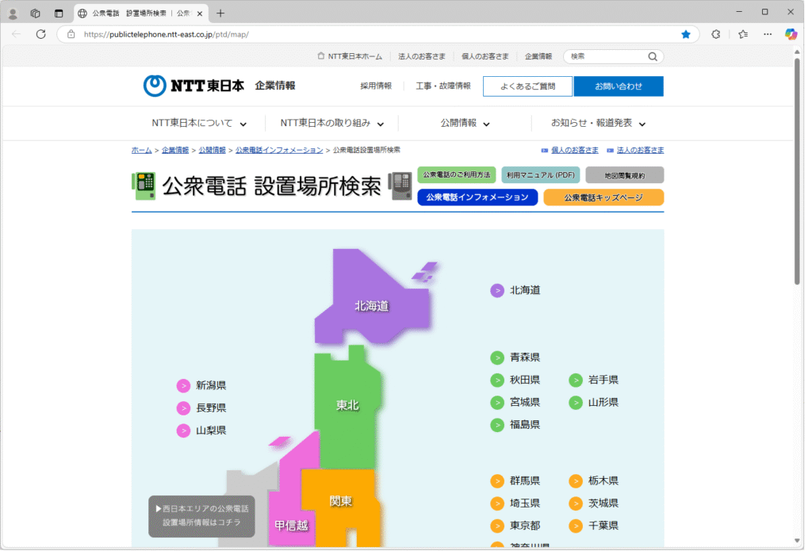Open 法人のお客さま link beside breadcrumb

(x=640, y=150)
